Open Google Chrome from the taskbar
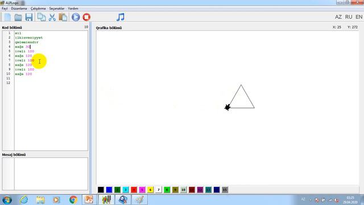 click(73, 200)
